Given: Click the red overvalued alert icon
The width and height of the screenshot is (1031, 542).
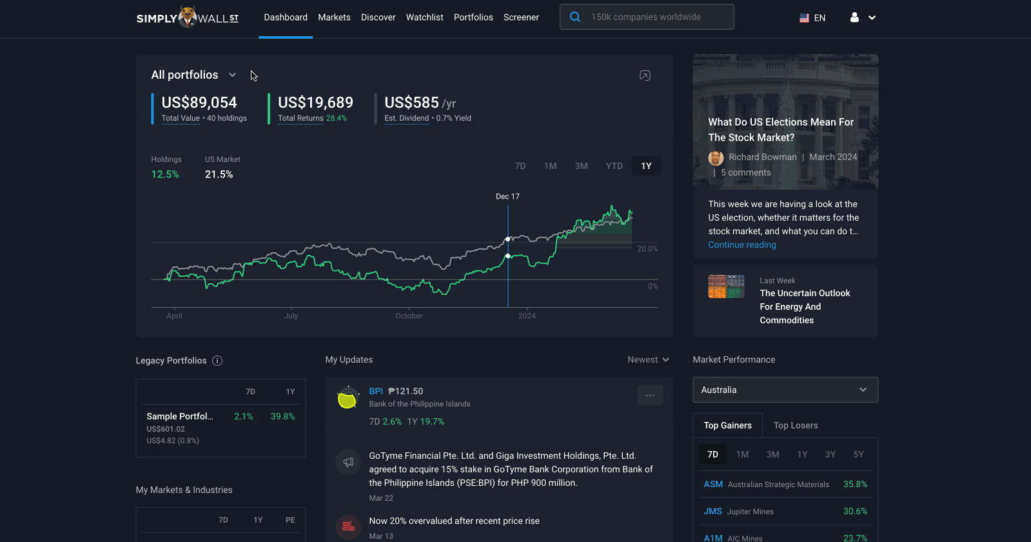Looking at the screenshot, I should [x=348, y=527].
